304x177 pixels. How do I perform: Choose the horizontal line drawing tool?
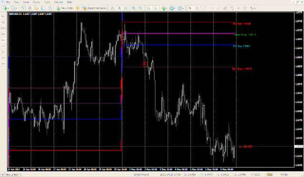(212, 8)
